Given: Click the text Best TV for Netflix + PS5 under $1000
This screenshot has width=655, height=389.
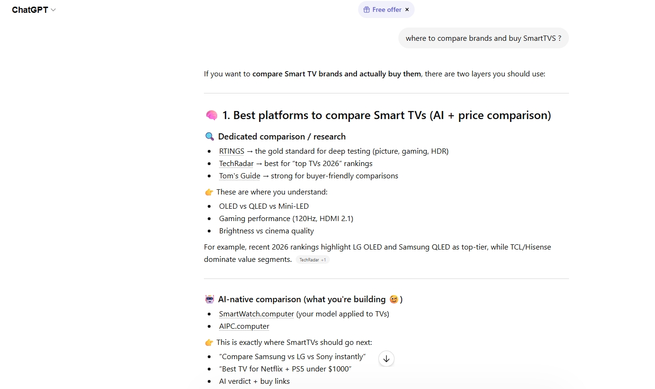Looking at the screenshot, I should coord(285,369).
